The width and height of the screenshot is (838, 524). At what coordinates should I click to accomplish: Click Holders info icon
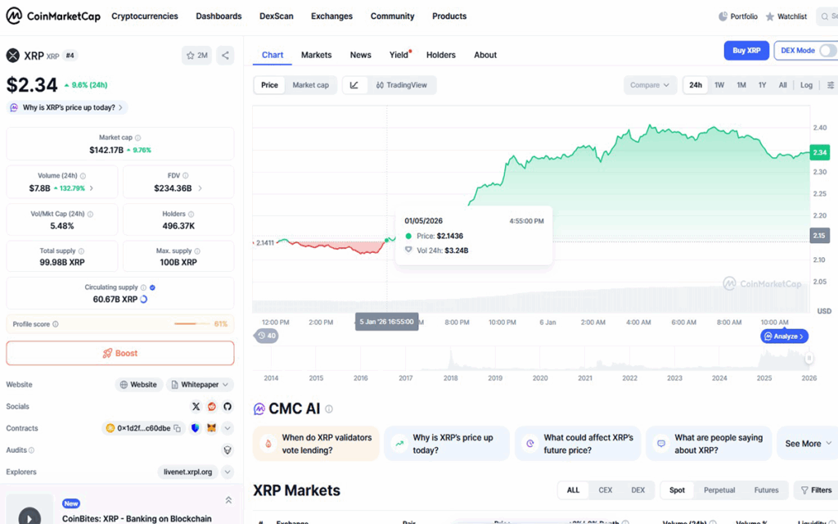point(191,214)
